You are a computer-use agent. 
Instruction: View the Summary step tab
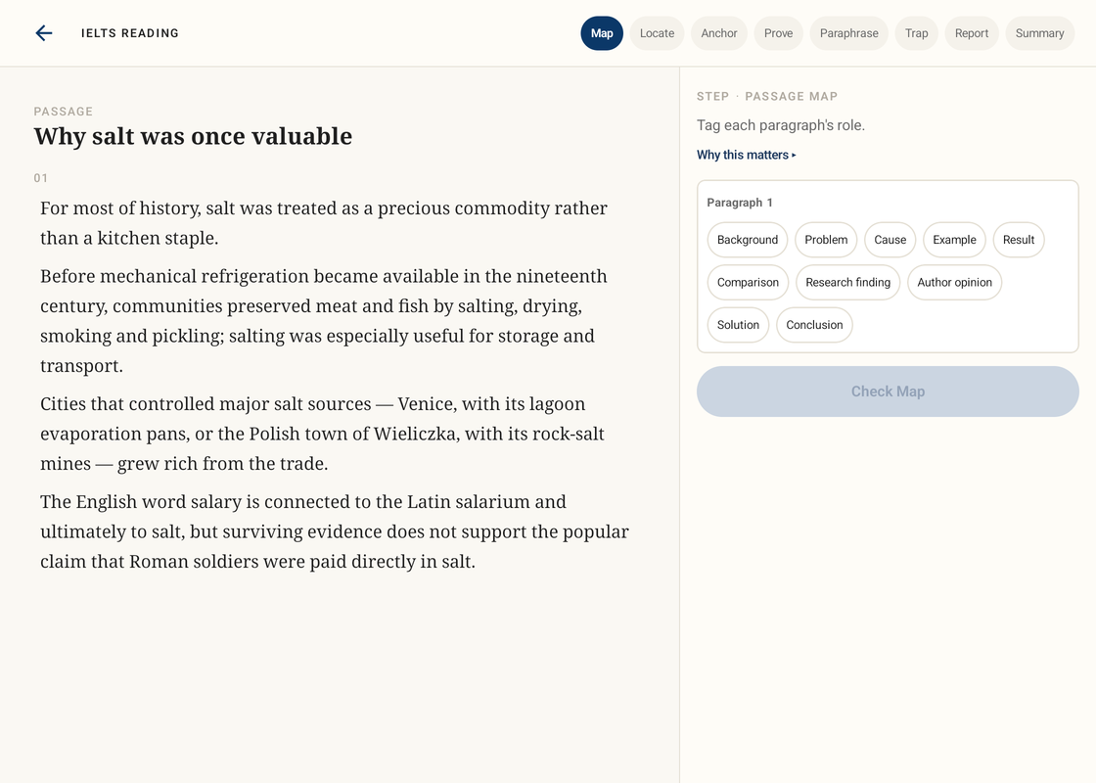pos(1039,33)
